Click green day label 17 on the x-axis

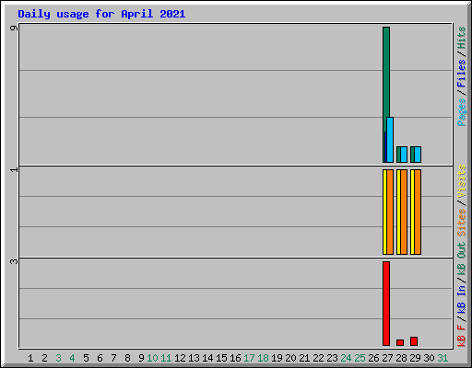tap(249, 358)
